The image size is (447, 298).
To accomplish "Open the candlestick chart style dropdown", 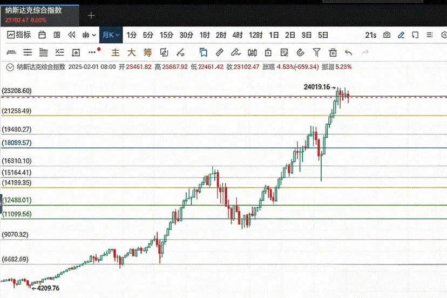I will [x=89, y=35].
